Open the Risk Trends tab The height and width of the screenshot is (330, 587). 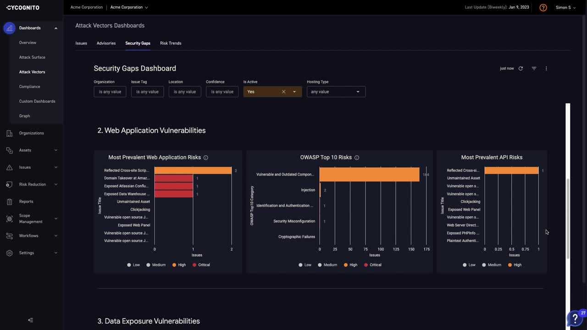coord(170,43)
